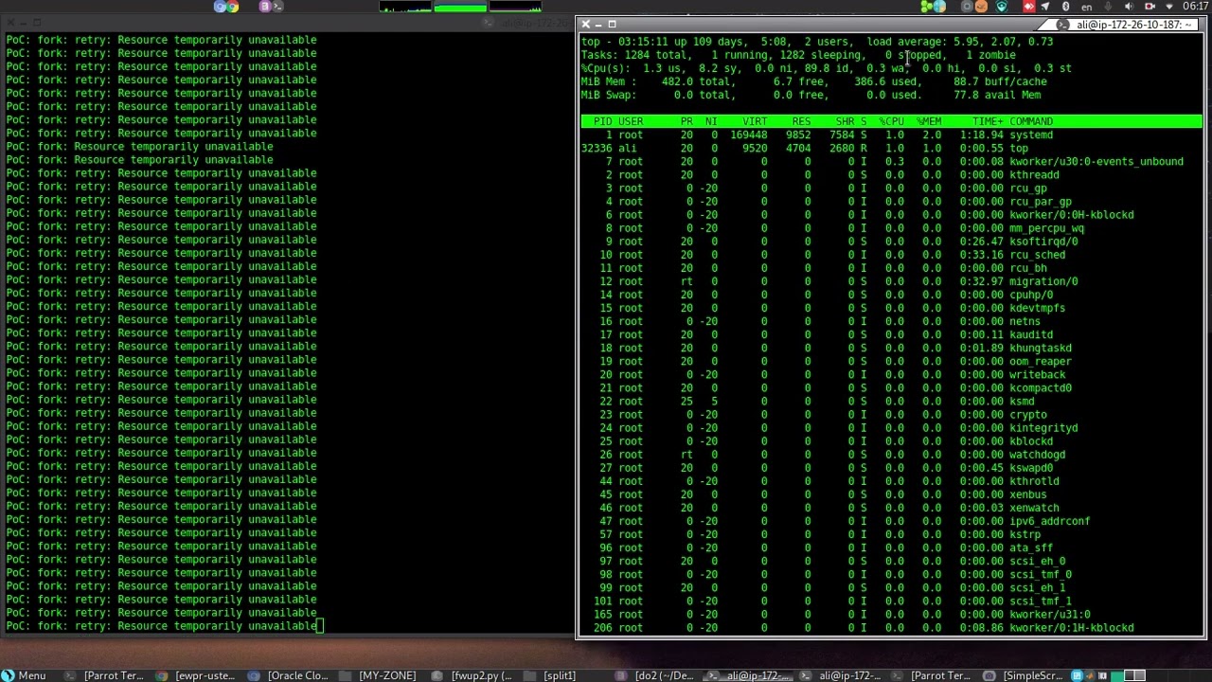Image resolution: width=1212 pixels, height=682 pixels.
Task: Click the %MEM column header in top
Action: pyautogui.click(x=929, y=121)
